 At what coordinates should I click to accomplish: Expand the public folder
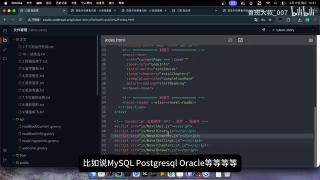click(21, 162)
